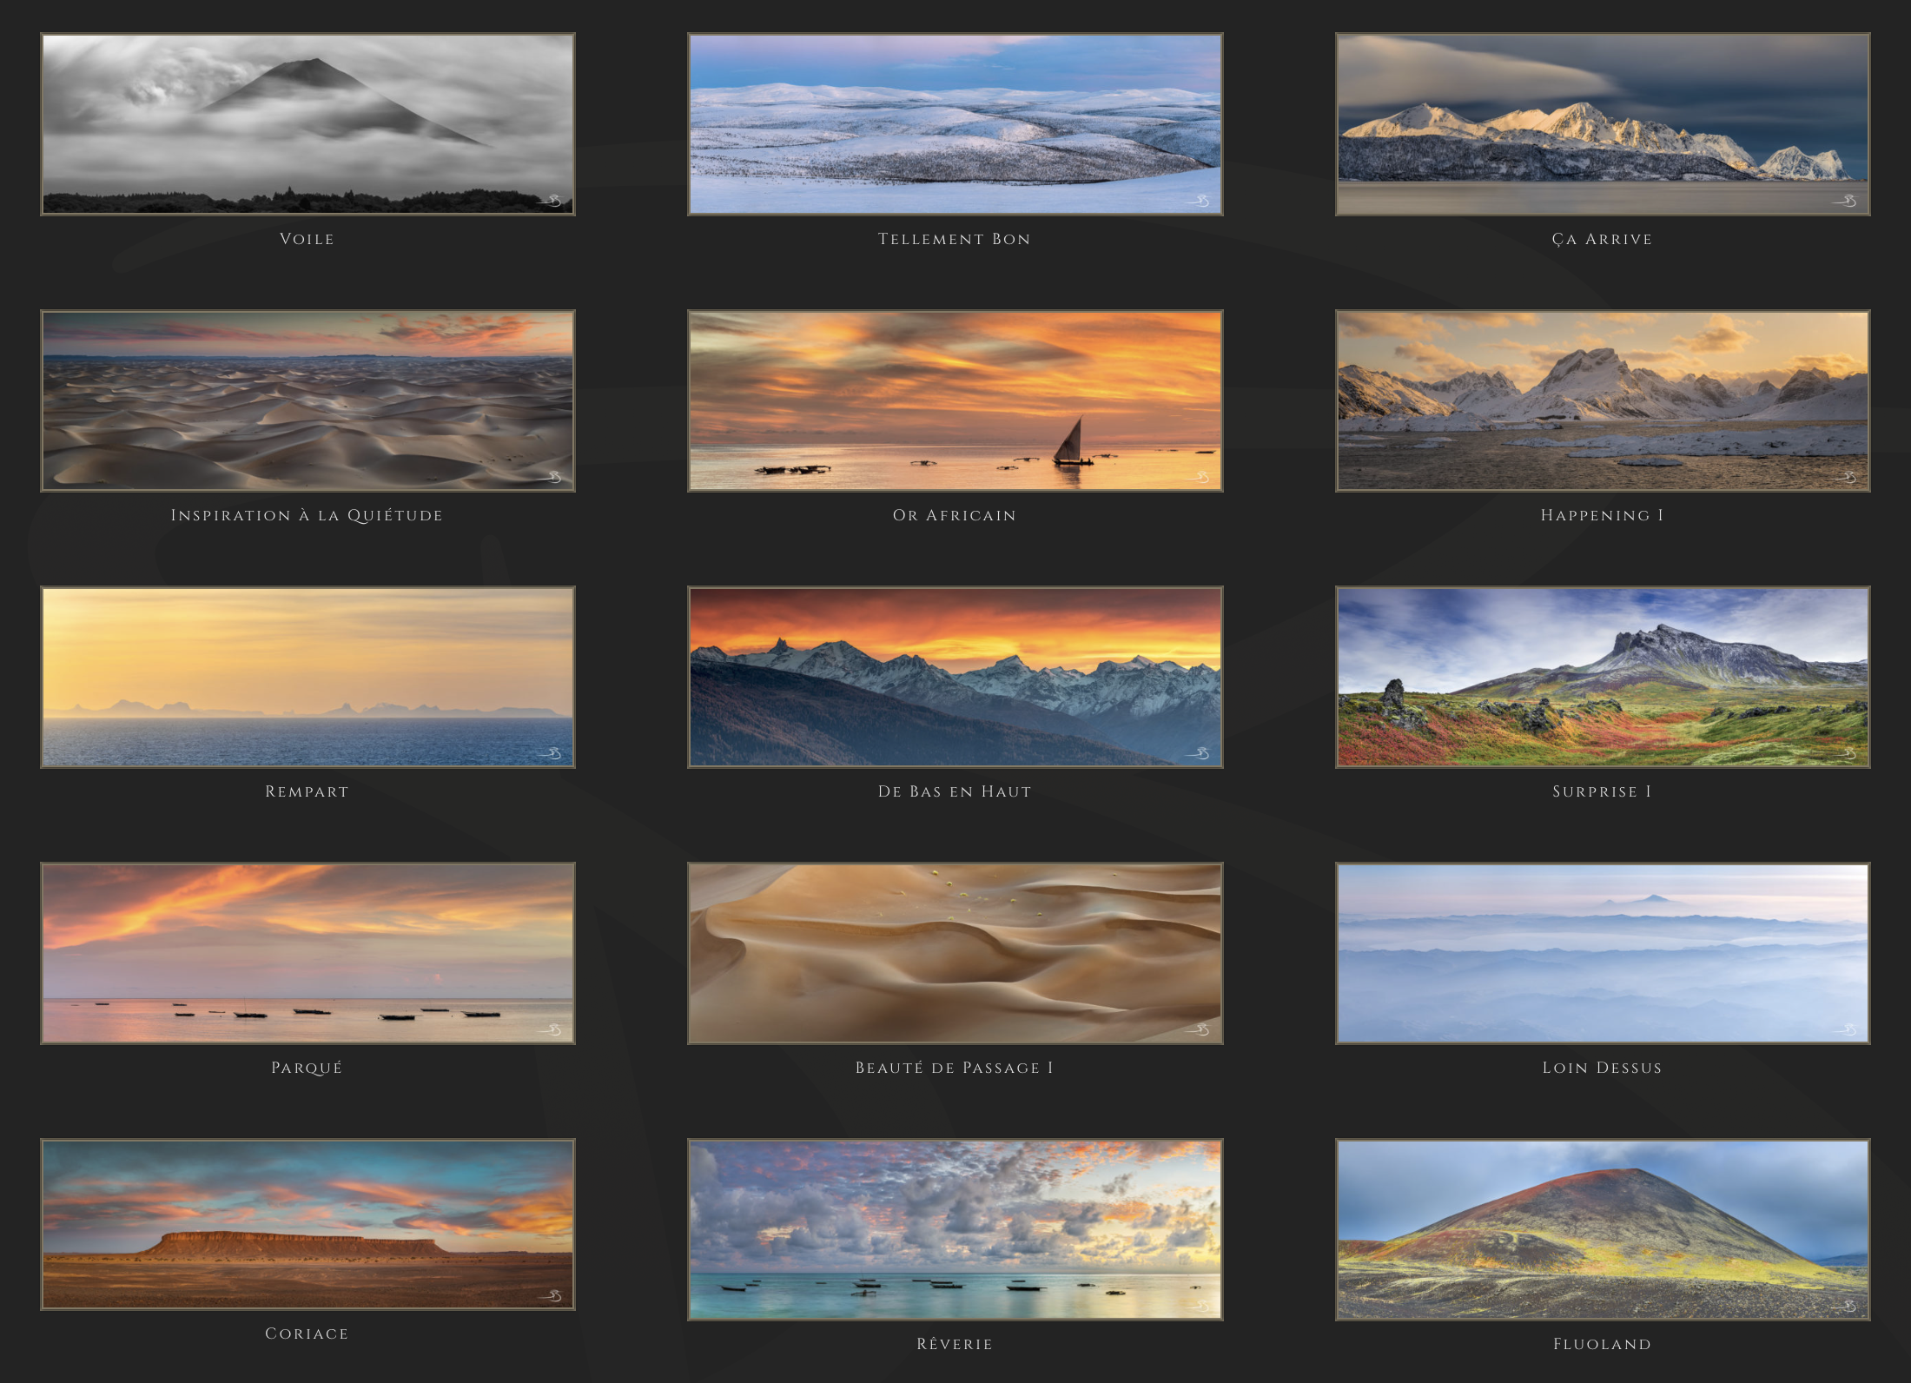1911x1383 pixels.
Task: Follow the 'Fluoland' caption link
Action: [1602, 1344]
